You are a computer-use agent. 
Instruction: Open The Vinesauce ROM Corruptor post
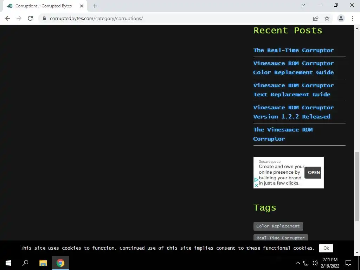(x=283, y=134)
